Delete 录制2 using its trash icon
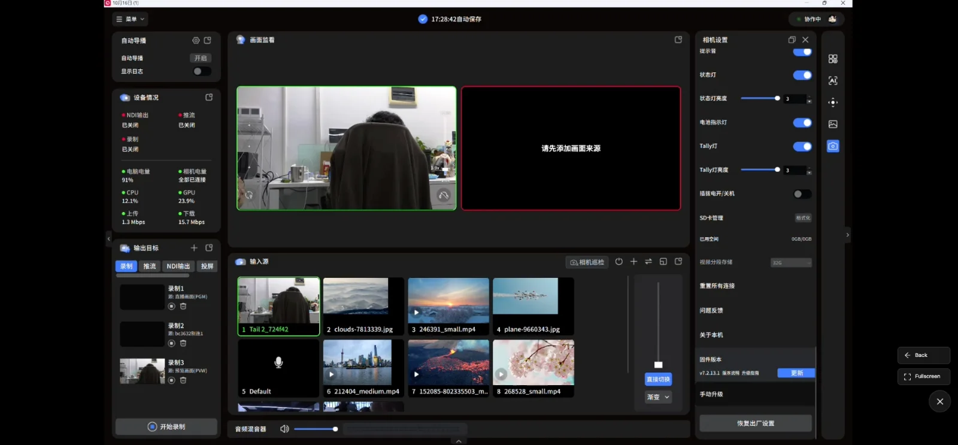958x445 pixels. (x=183, y=343)
